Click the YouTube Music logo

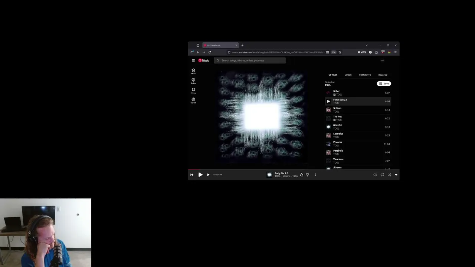204,60
